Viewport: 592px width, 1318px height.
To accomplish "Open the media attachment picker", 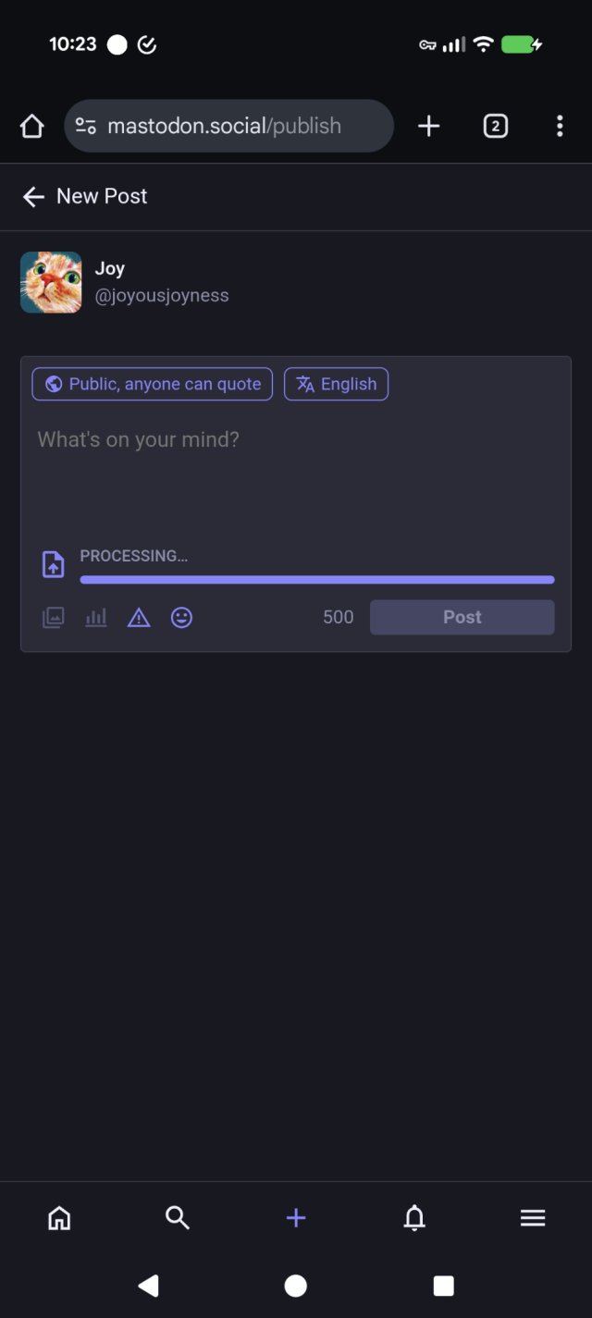I will click(53, 617).
